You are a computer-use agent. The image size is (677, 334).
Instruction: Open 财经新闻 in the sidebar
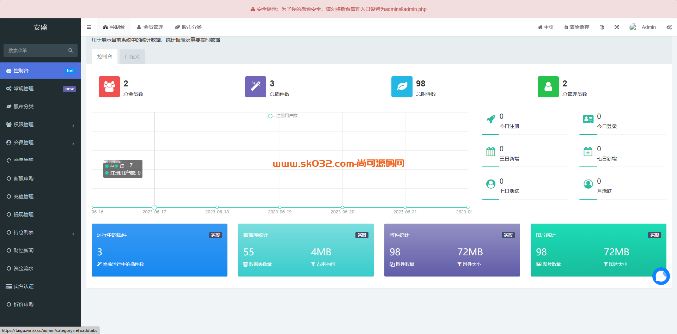coord(41,250)
